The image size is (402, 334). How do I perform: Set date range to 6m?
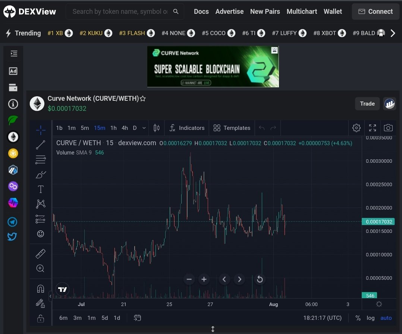click(63, 318)
